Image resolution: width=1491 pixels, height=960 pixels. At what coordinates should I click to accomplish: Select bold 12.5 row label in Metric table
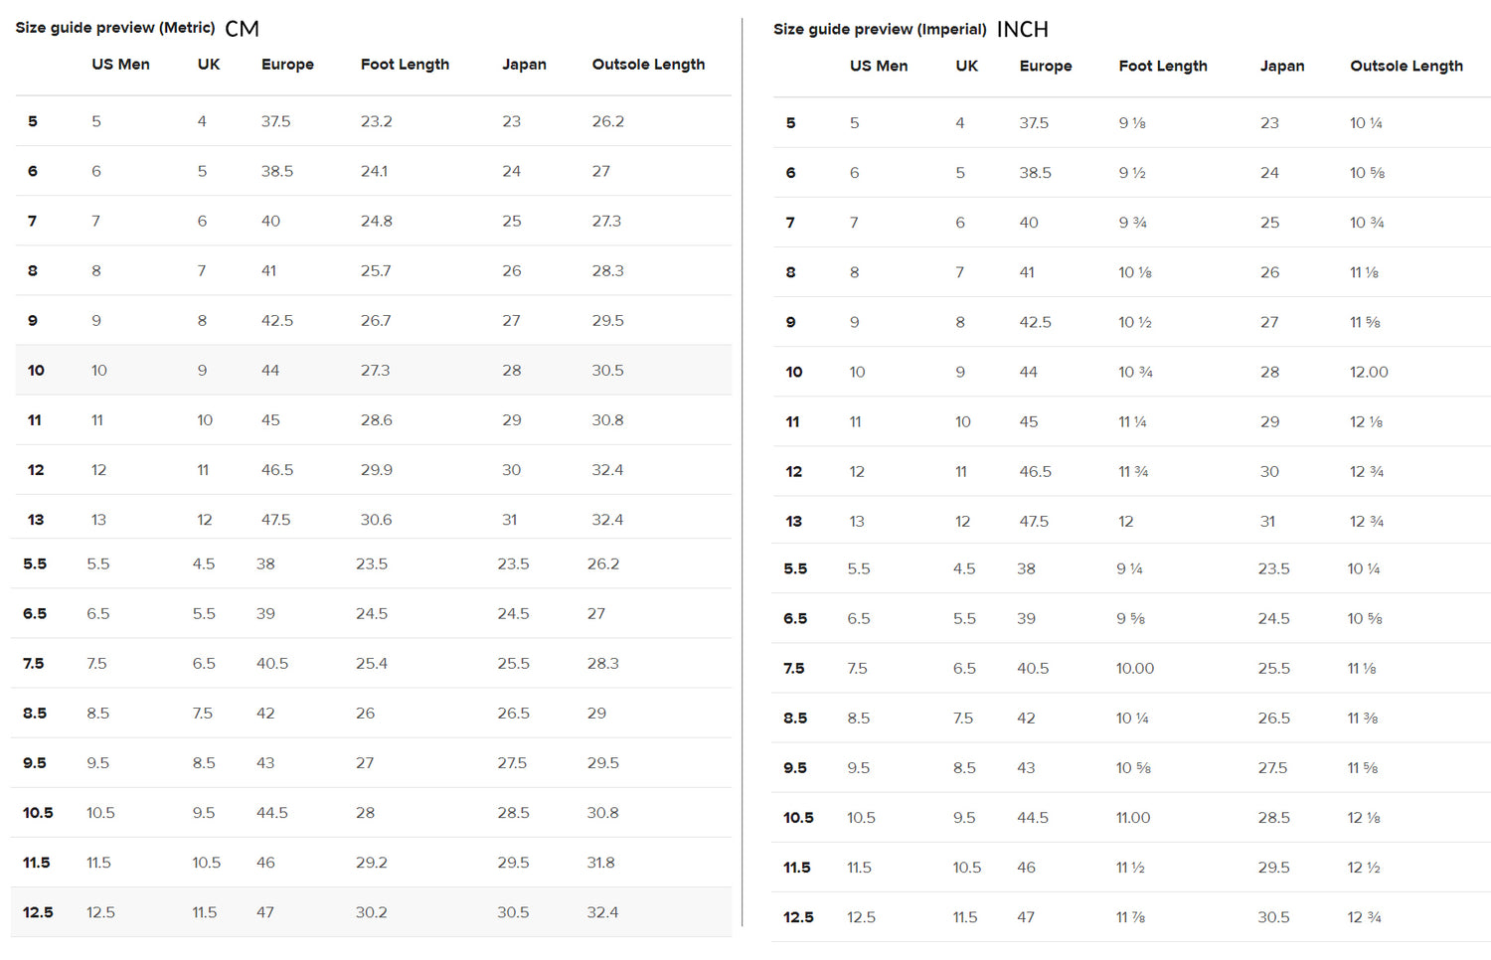point(38,912)
